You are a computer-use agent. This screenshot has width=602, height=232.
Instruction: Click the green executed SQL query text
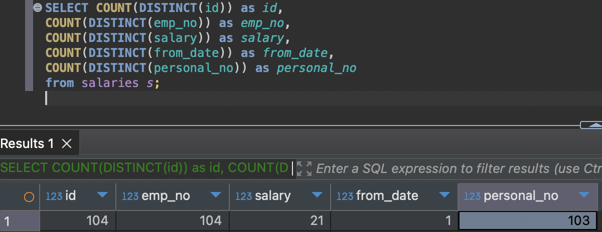(144, 168)
